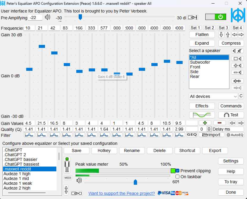Click the configuration list vertical scrollbar

59,156
